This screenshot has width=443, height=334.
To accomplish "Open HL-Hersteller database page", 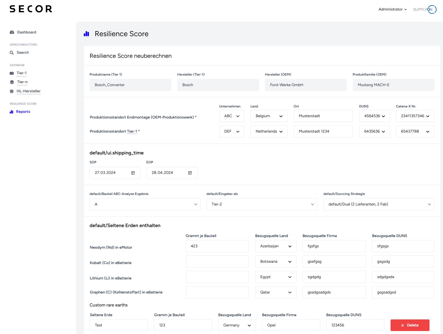I will 29,91.
